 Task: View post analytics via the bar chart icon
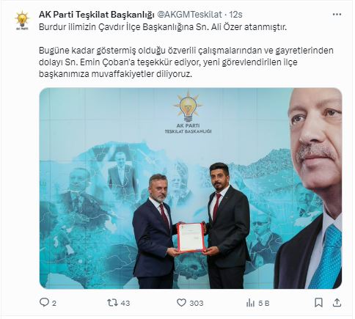[x=250, y=303]
